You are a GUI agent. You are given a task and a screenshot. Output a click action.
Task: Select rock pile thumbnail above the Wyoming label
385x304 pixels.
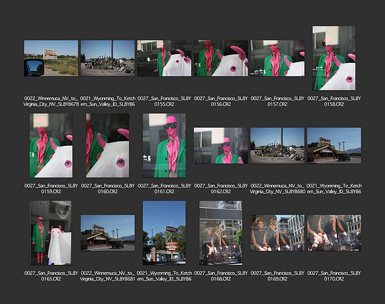click(x=107, y=58)
